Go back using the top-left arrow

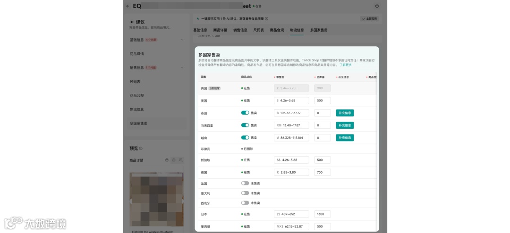pos(127,6)
